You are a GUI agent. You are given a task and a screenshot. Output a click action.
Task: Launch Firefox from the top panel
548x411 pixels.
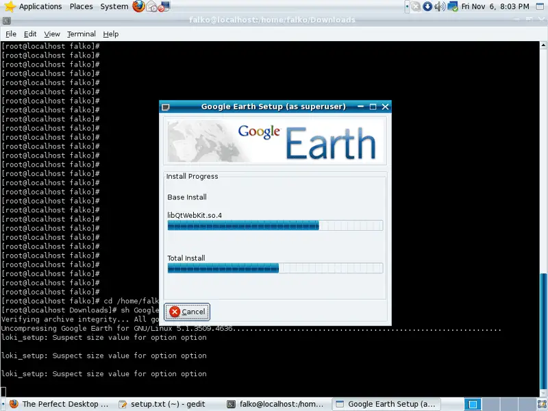pyautogui.click(x=138, y=6)
